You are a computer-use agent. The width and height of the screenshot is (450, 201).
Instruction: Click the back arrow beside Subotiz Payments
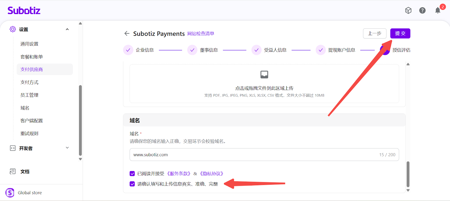pyautogui.click(x=127, y=33)
